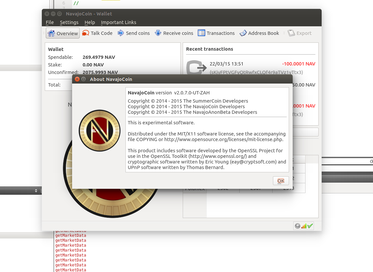373x272 pixels.
Task: Click the version text v2.0.7.0-UT-ZAH
Action: (x=192, y=93)
